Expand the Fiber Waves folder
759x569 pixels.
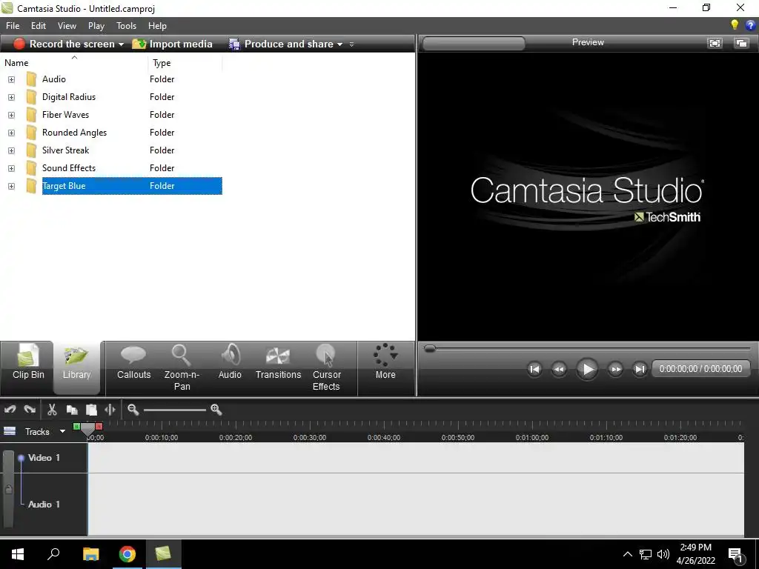(11, 115)
